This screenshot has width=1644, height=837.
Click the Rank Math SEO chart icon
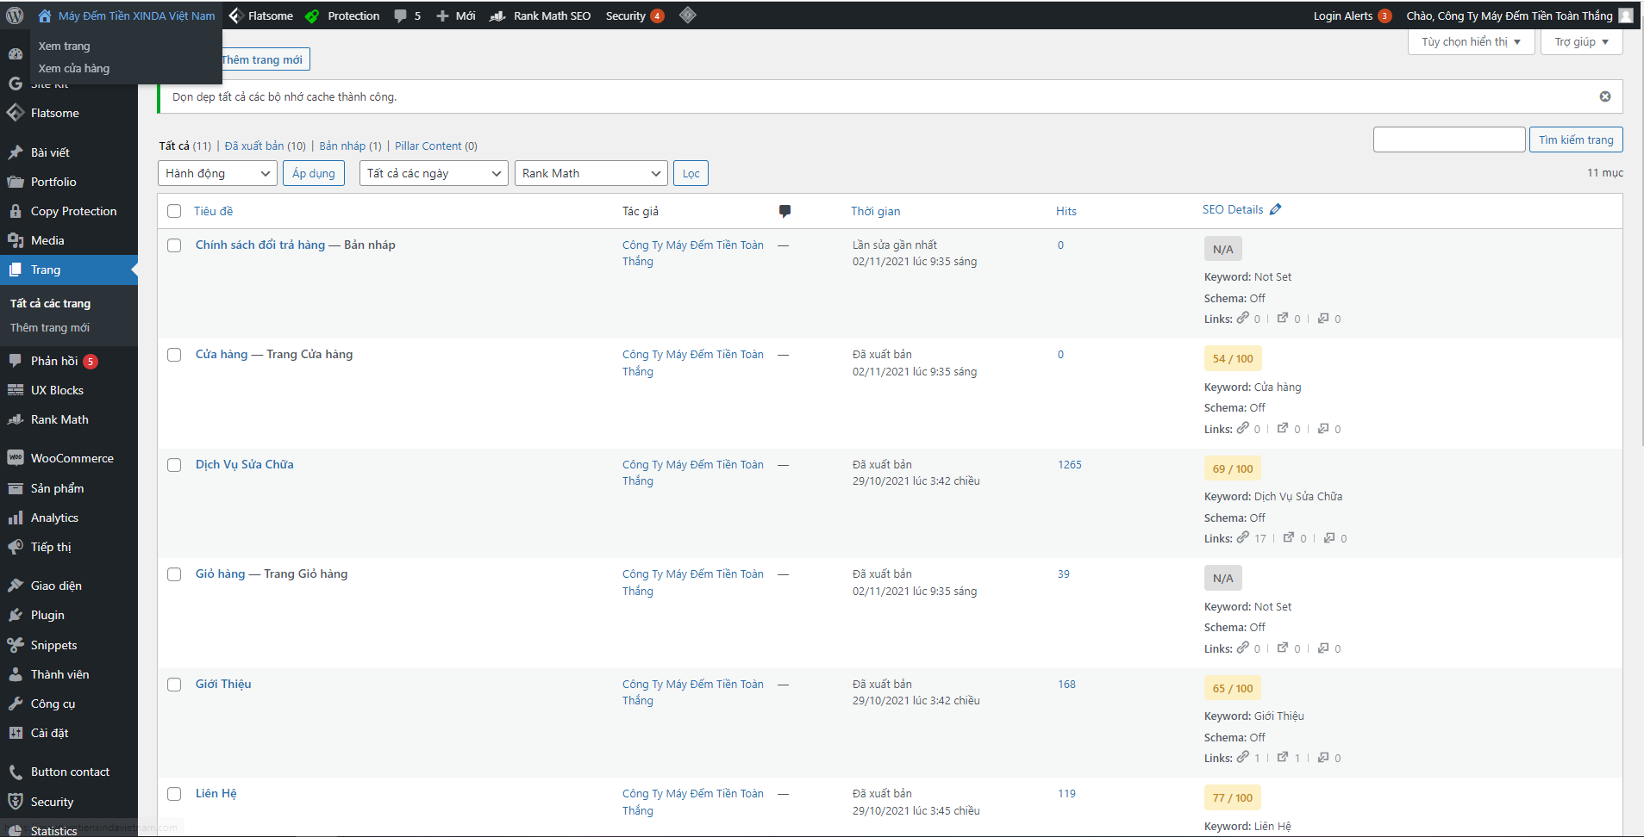pos(497,15)
